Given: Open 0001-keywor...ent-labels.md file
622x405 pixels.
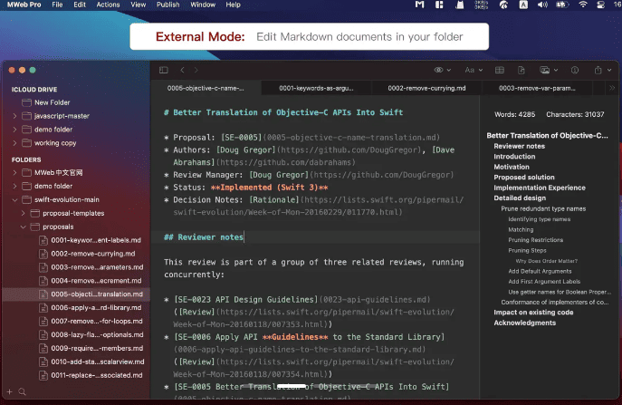Looking at the screenshot, I should click(x=96, y=240).
